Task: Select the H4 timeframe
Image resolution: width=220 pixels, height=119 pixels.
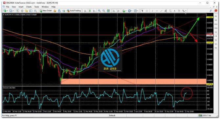Action: coord(216,36)
